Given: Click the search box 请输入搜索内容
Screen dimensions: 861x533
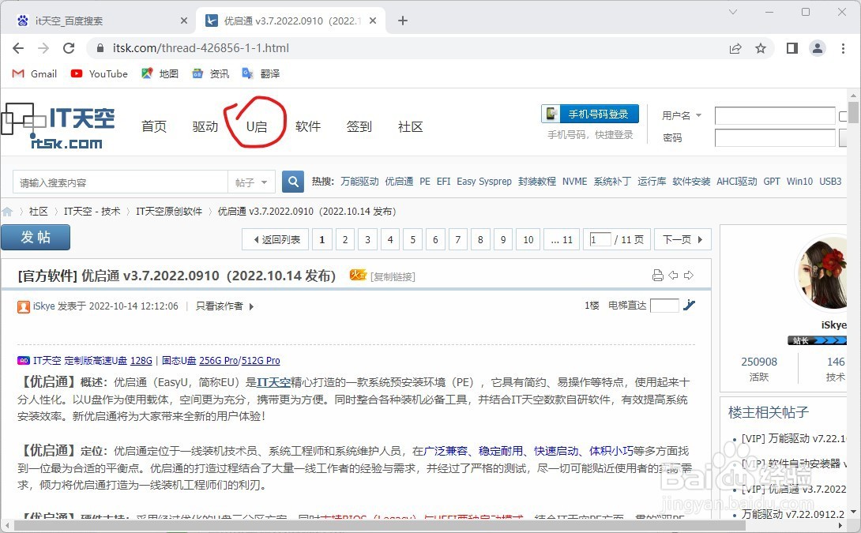Looking at the screenshot, I should [120, 182].
